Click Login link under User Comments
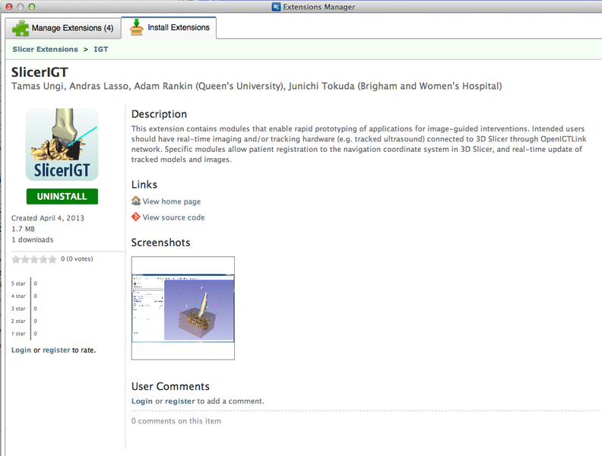The width and height of the screenshot is (602, 456). [141, 401]
